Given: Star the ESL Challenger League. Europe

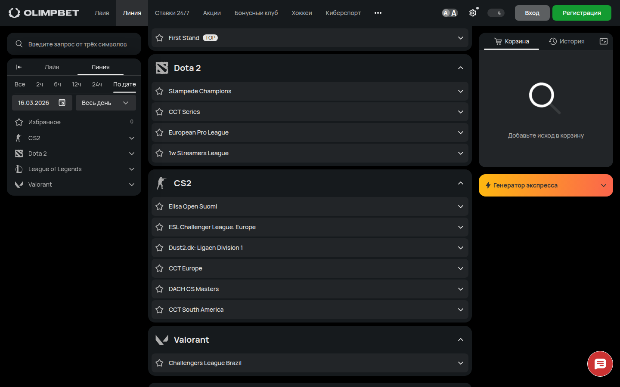Looking at the screenshot, I should (159, 227).
